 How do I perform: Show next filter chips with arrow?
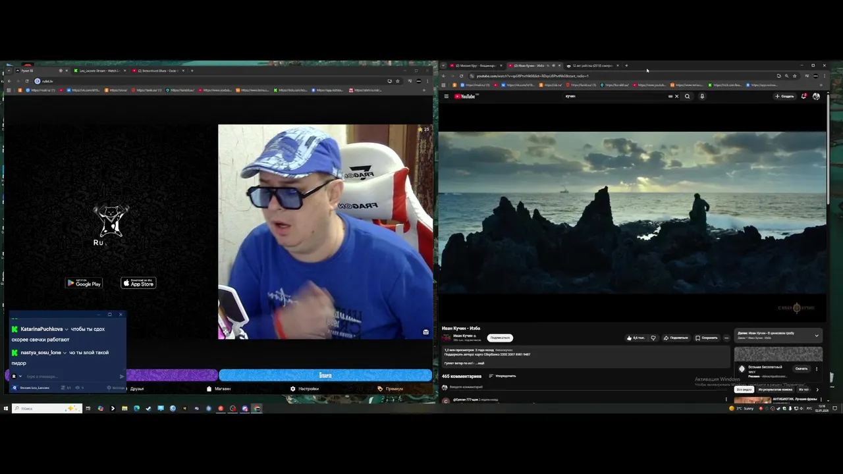coord(817,390)
